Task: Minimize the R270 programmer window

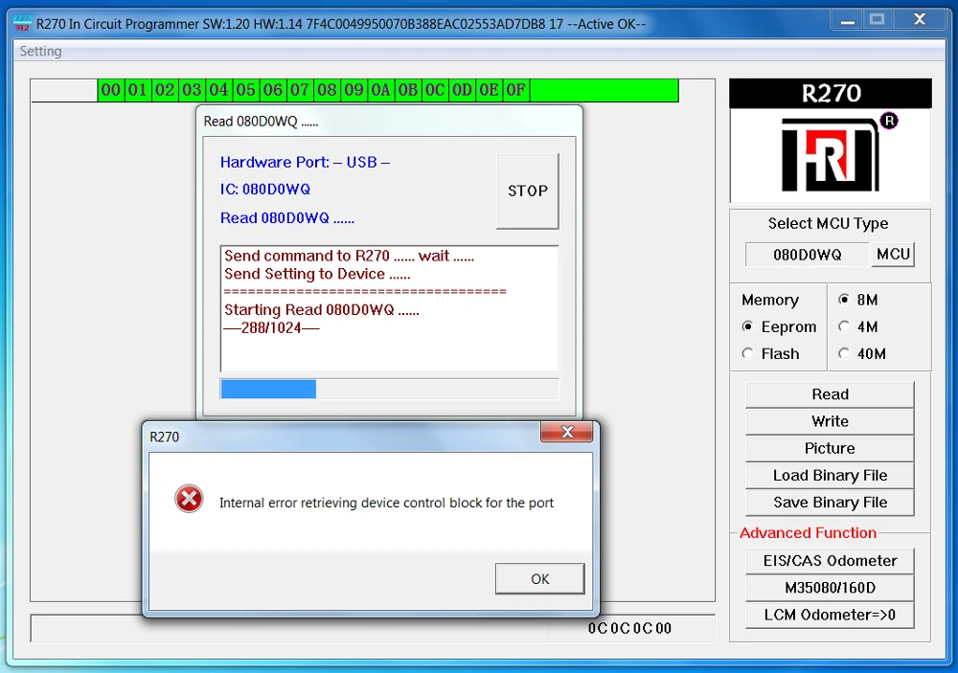Action: click(x=847, y=20)
